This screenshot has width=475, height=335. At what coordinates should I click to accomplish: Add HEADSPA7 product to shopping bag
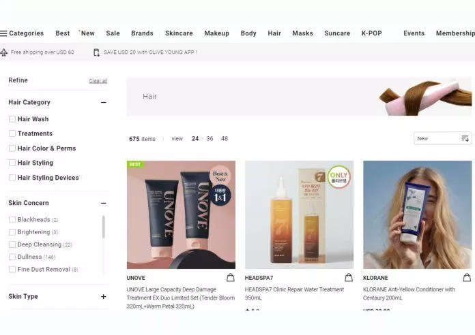(x=348, y=277)
